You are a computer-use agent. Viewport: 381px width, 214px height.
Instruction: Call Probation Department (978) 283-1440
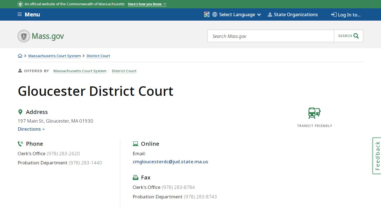85,163
